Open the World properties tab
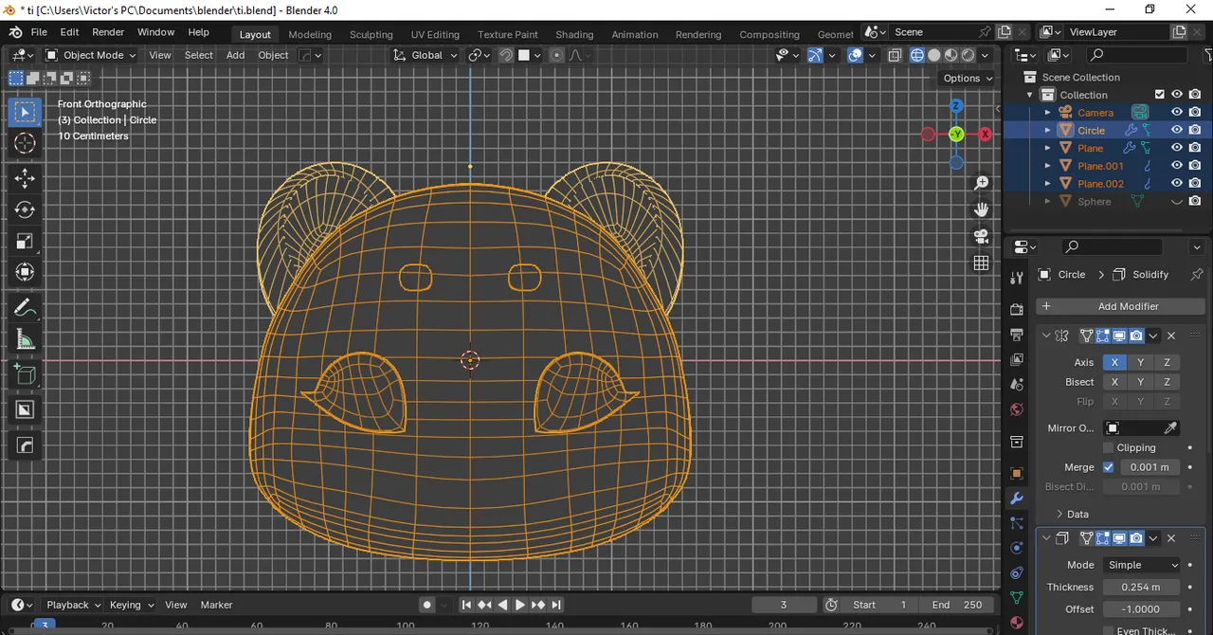Viewport: 1213px width, 635px height. [1017, 410]
